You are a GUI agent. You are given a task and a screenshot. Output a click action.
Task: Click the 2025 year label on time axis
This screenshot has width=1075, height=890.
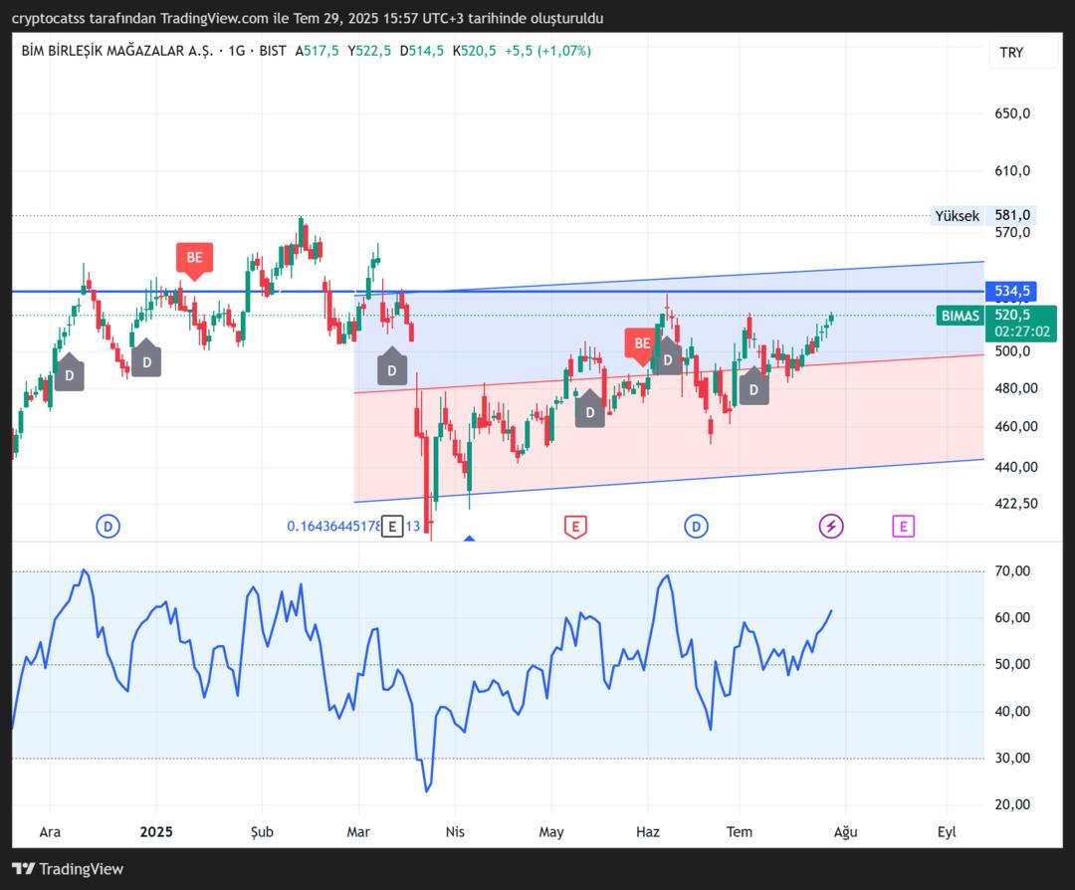pyautogui.click(x=156, y=831)
